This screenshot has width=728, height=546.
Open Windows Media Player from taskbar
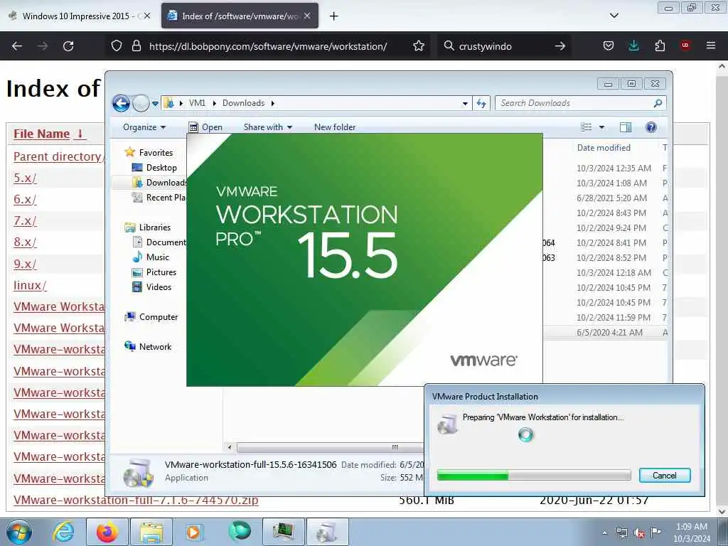pyautogui.click(x=194, y=532)
